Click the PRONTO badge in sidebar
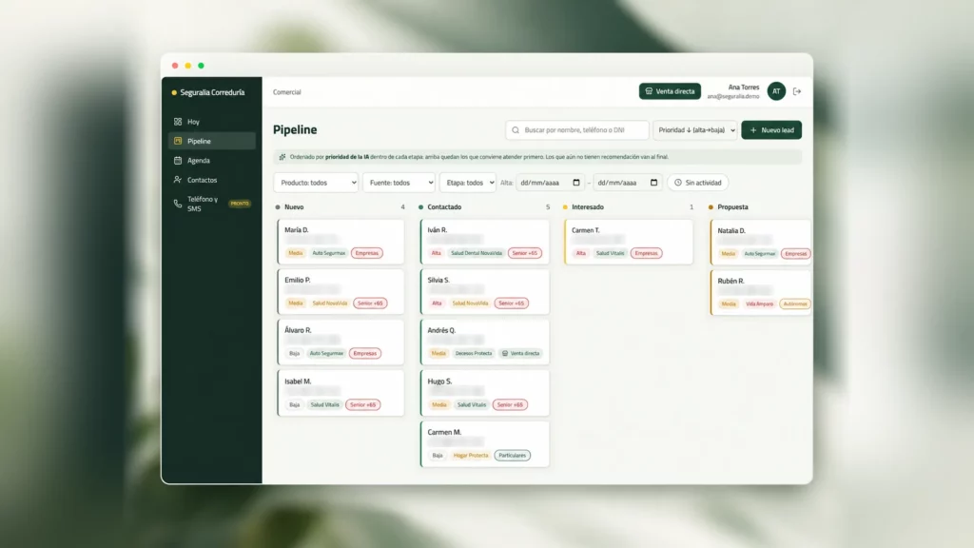Image resolution: width=974 pixels, height=548 pixels. pyautogui.click(x=240, y=204)
